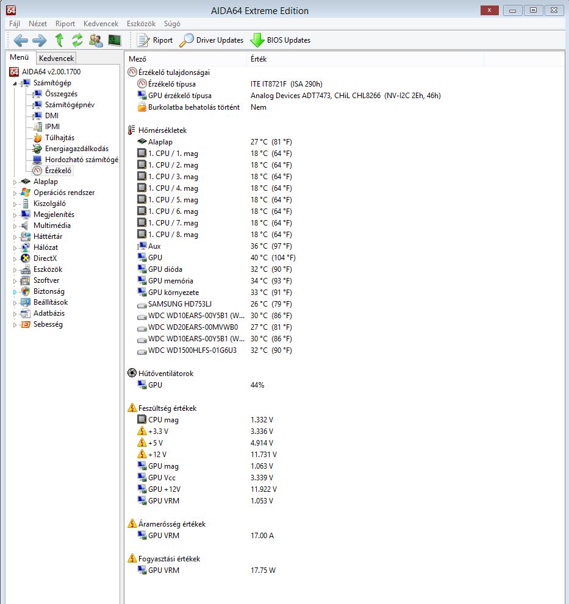The image size is (569, 604).
Task: Select the IPMI entry in the tree
Action: point(46,127)
